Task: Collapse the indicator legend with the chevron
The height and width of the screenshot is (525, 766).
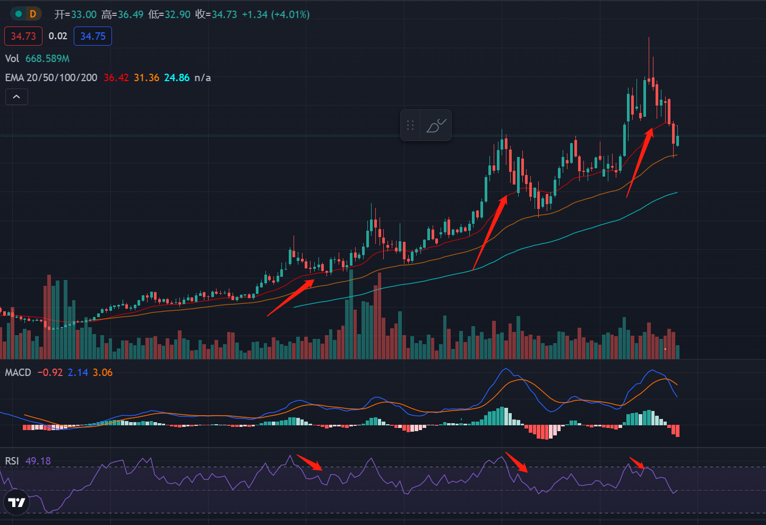Action: point(16,97)
